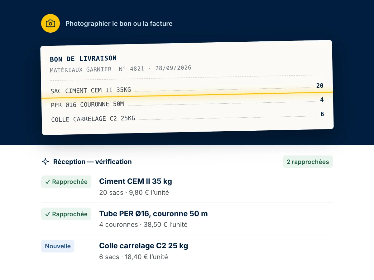Click the Nouvelle badge for Colle carrelage
The image size is (374, 280).
tap(58, 246)
